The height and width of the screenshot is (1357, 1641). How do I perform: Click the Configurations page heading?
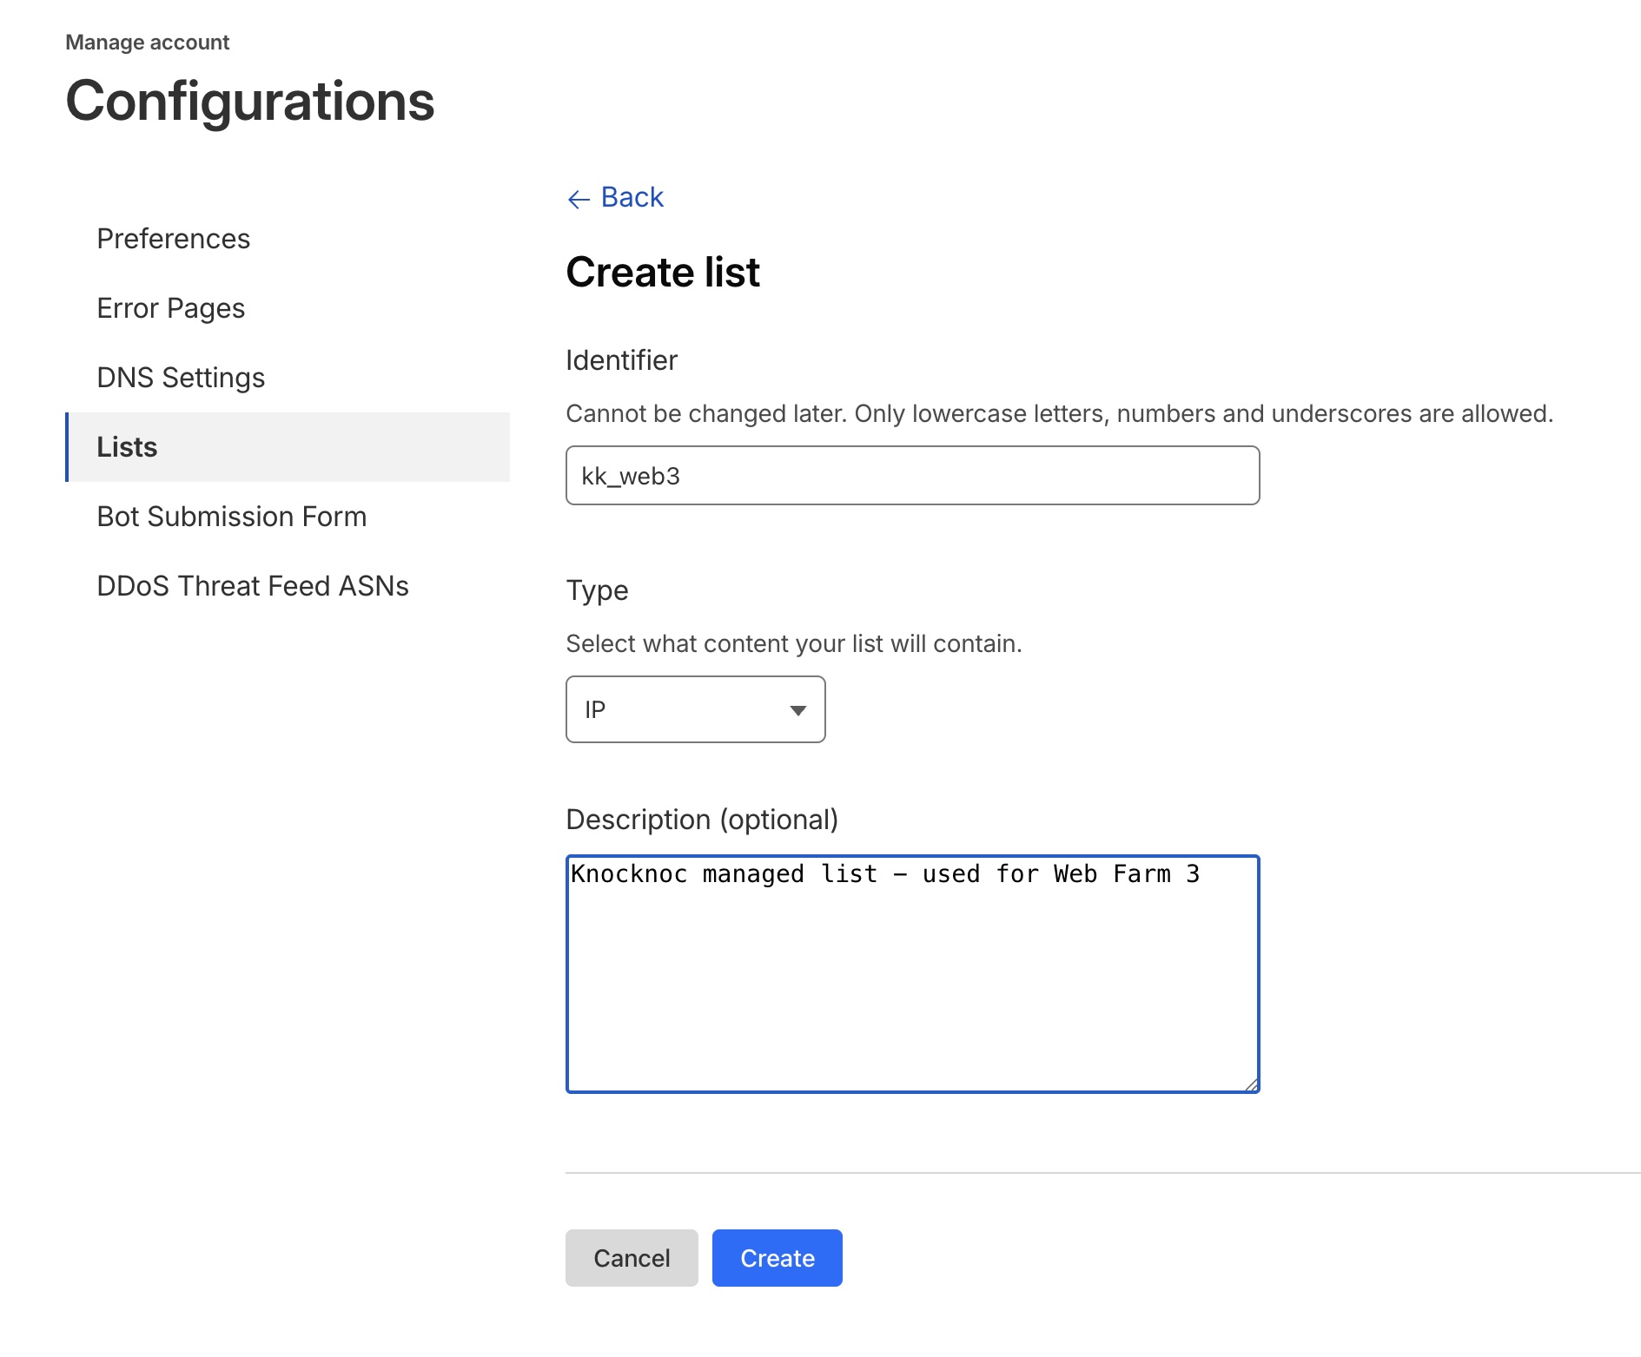250,102
